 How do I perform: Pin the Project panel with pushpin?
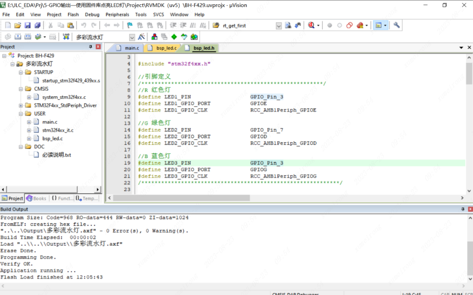point(91,47)
